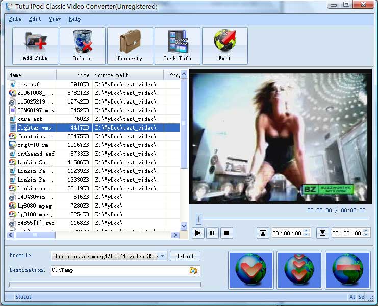Open the Edit menu
Image resolution: width=378 pixels, height=306 pixels.
(x=35, y=19)
